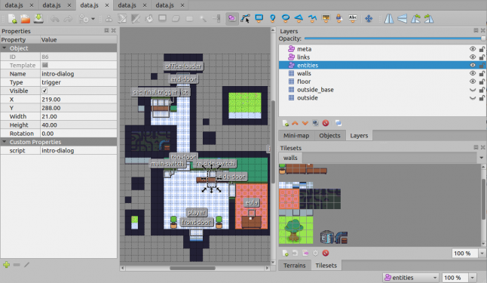This screenshot has width=487, height=283.
Task: Select the Insert Ellipse tool
Action: 286,19
